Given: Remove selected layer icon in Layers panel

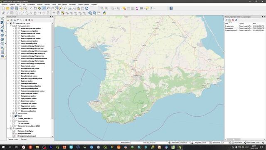Looking at the screenshot, I should point(32,20).
